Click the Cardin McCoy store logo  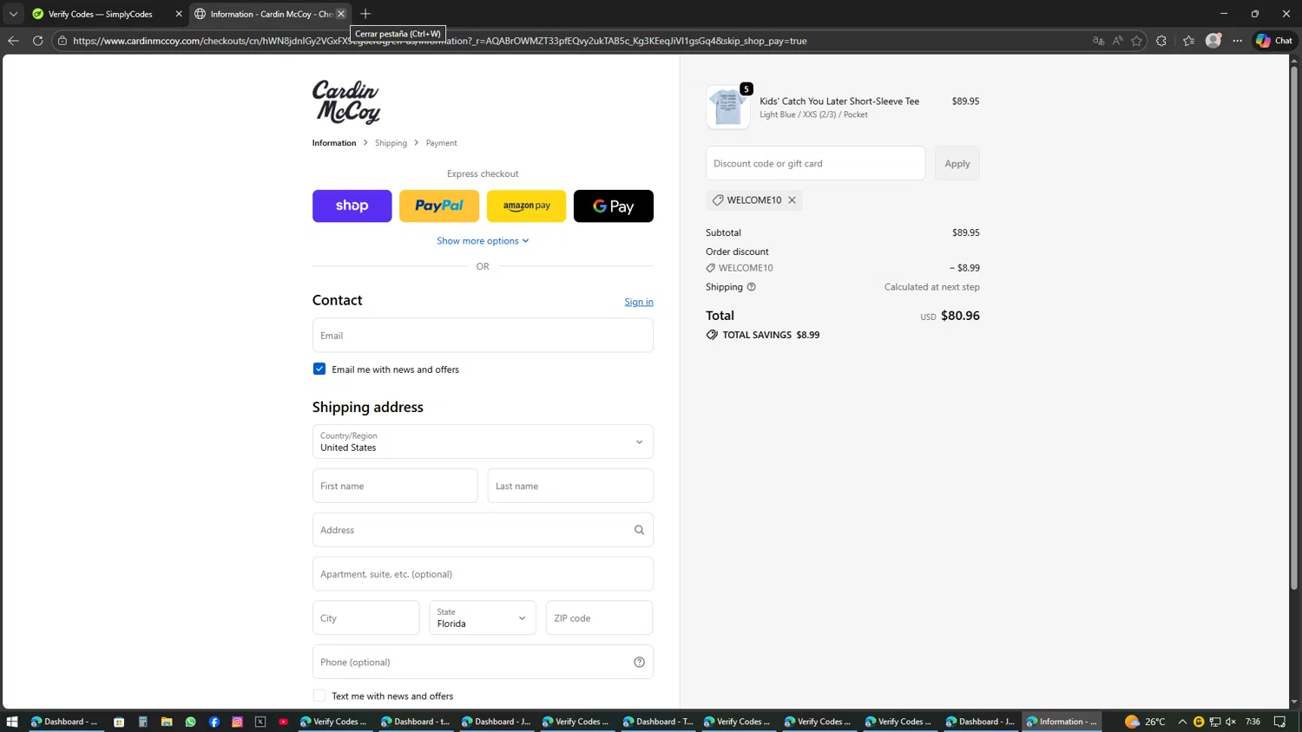tap(346, 102)
